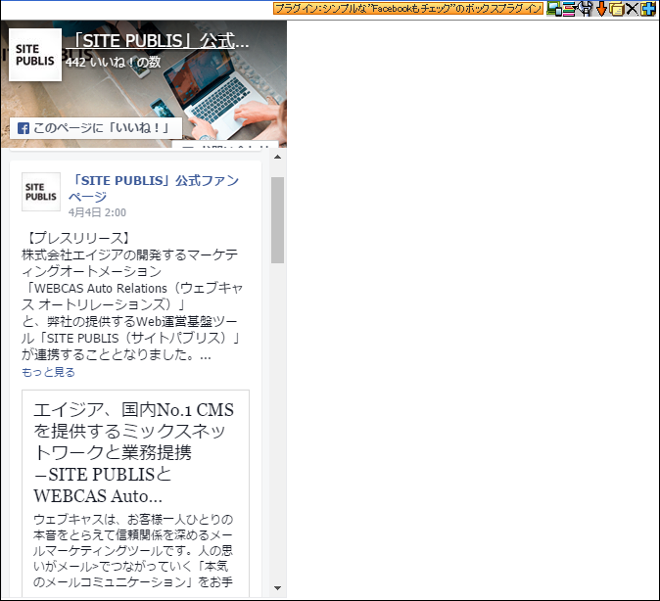This screenshot has width=660, height=601.
Task: Click the SITE PUBLIS logo in header
Action: pyautogui.click(x=34, y=55)
